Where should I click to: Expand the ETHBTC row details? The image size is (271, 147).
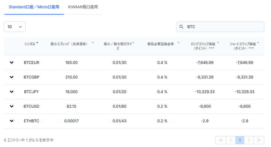coord(11,121)
